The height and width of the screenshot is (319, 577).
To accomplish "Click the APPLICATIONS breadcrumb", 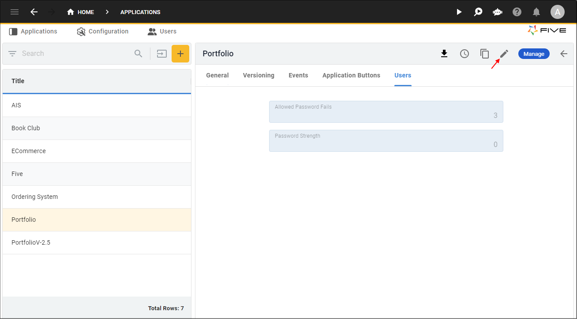I will coord(140,12).
